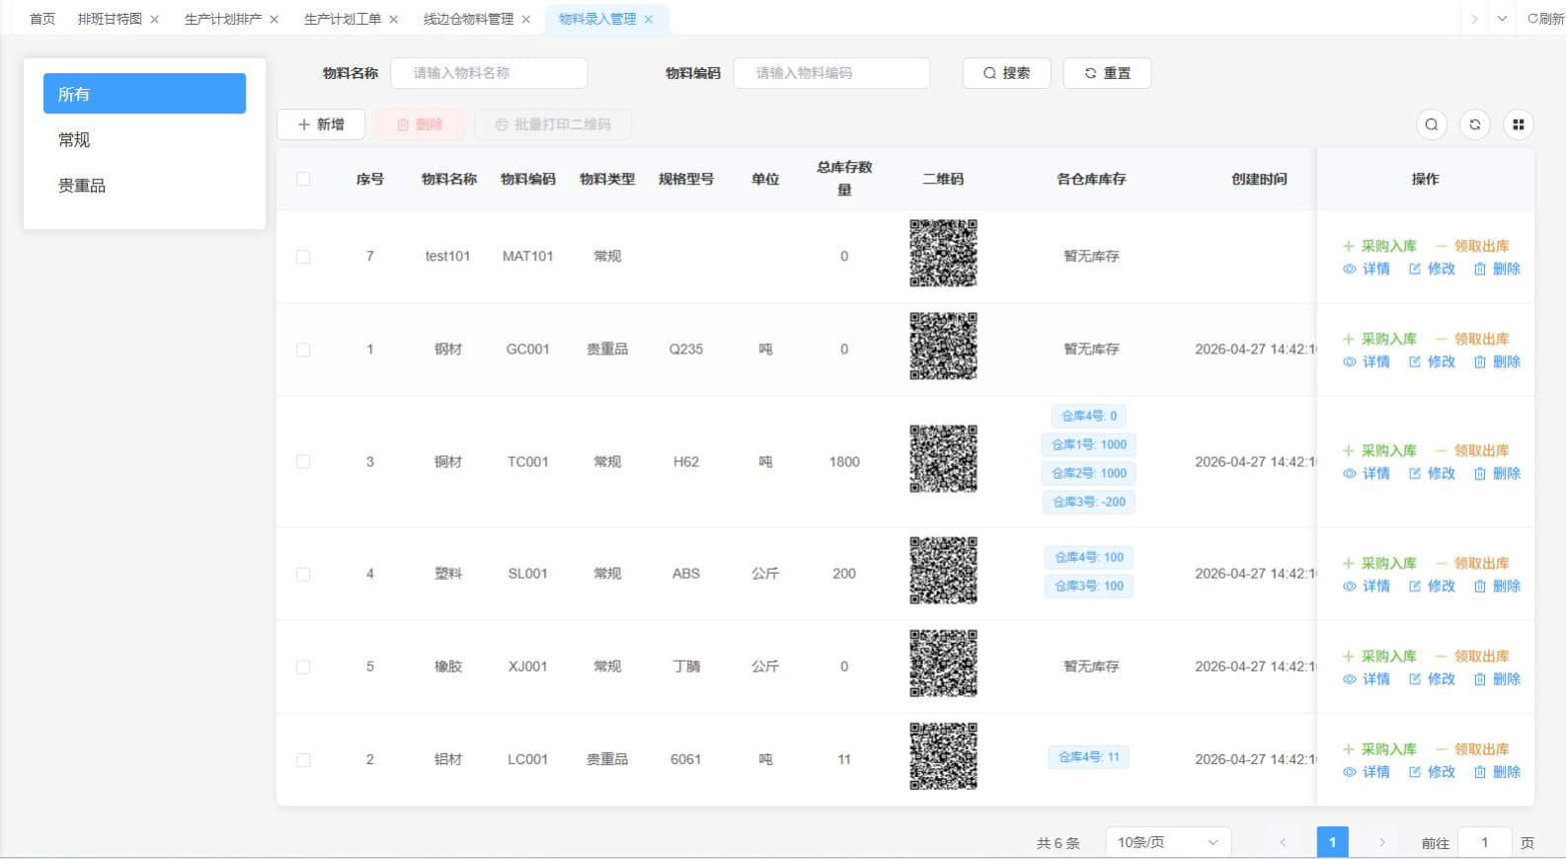Focus the 物料名称 input field
Image resolution: width=1566 pixels, height=859 pixels.
click(489, 73)
